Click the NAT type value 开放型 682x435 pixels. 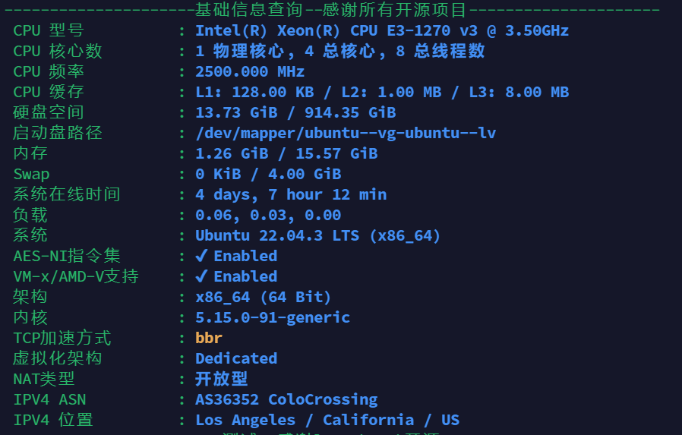(x=222, y=379)
